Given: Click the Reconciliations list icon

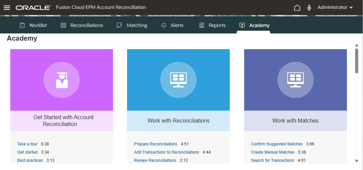Looking at the screenshot, I should pos(63,25).
